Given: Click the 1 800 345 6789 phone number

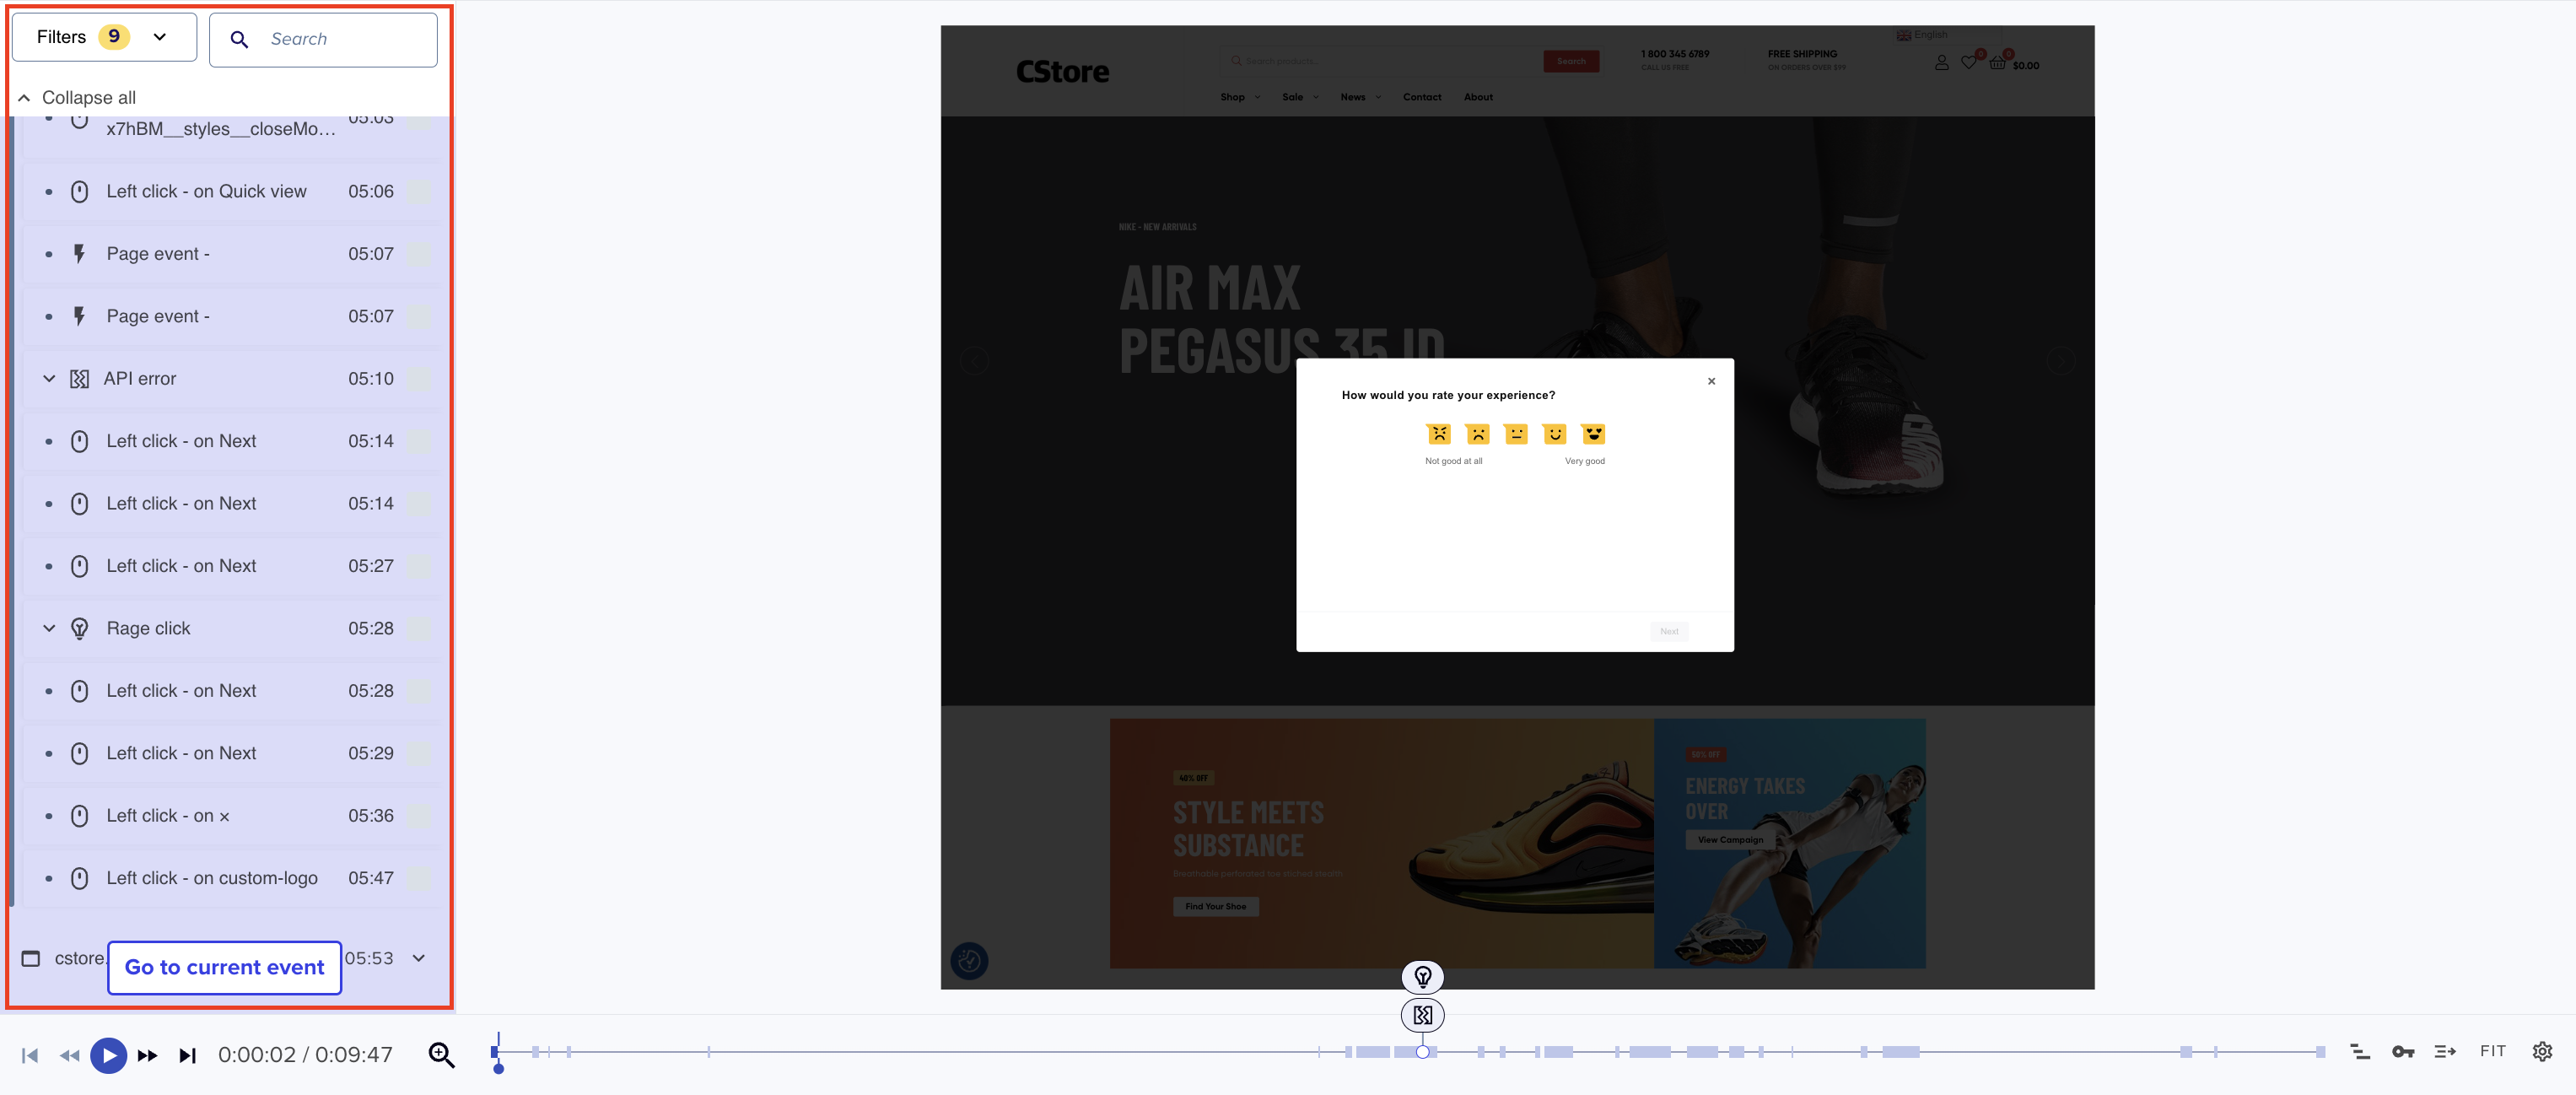Looking at the screenshot, I should pos(1675,54).
